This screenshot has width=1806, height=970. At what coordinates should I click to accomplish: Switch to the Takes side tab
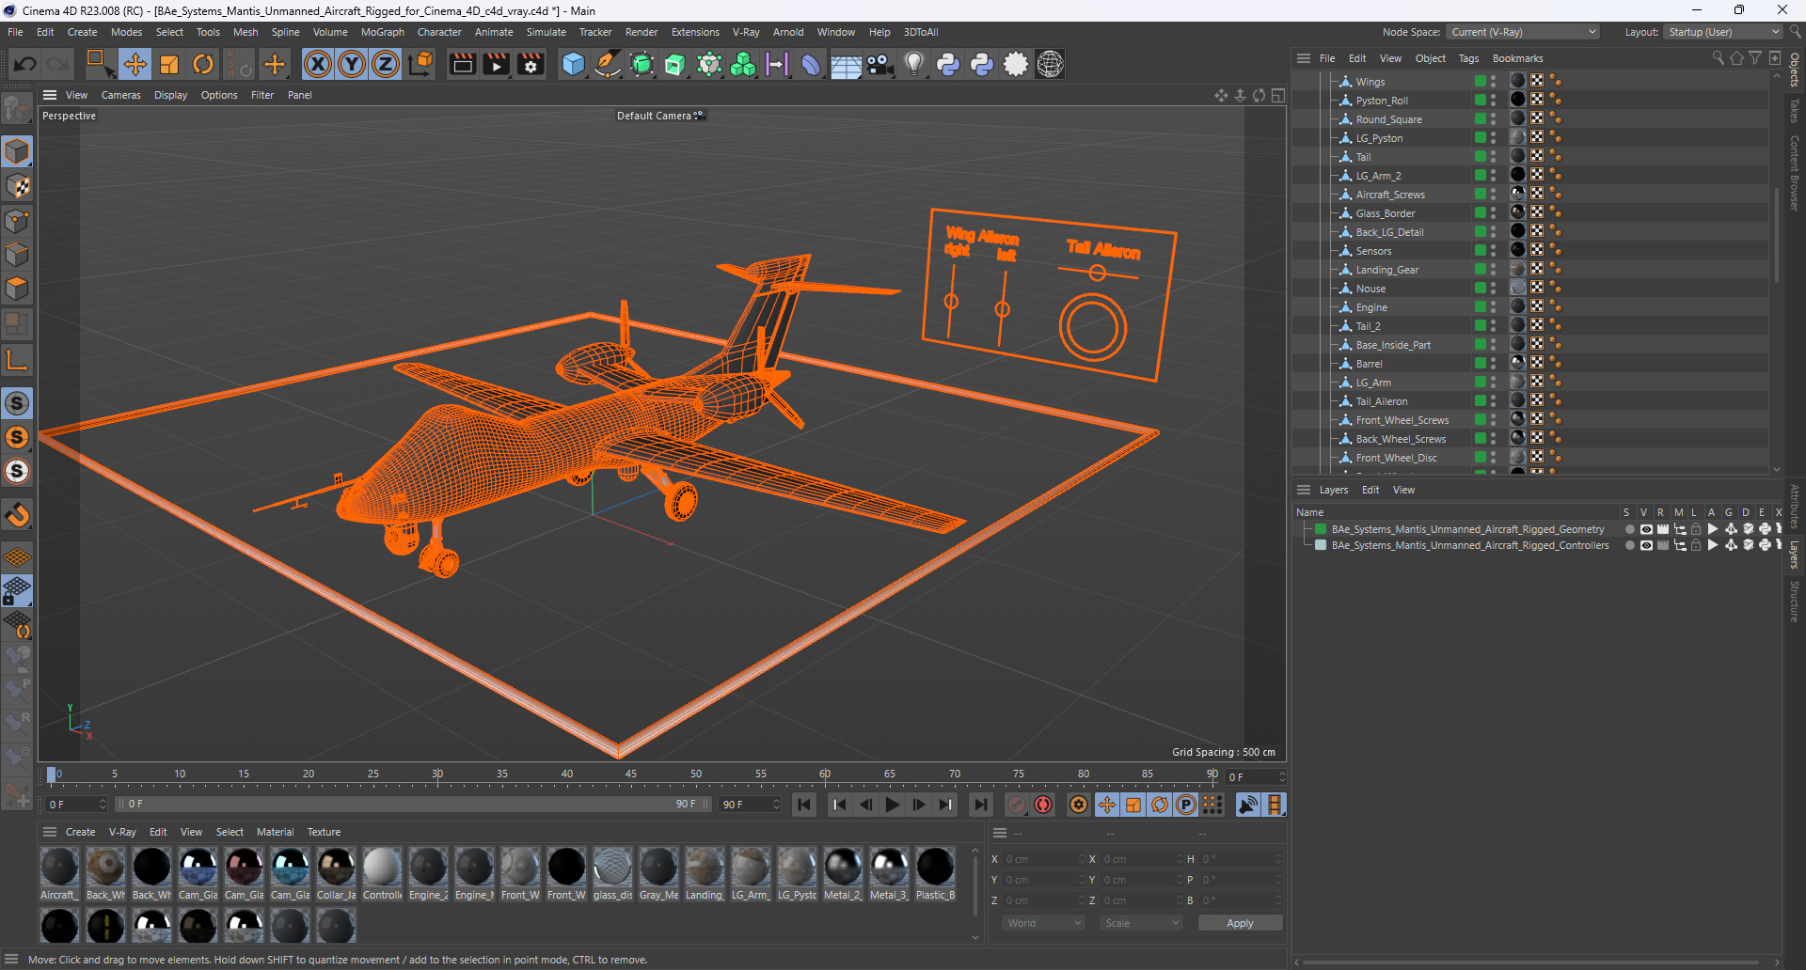(x=1795, y=110)
